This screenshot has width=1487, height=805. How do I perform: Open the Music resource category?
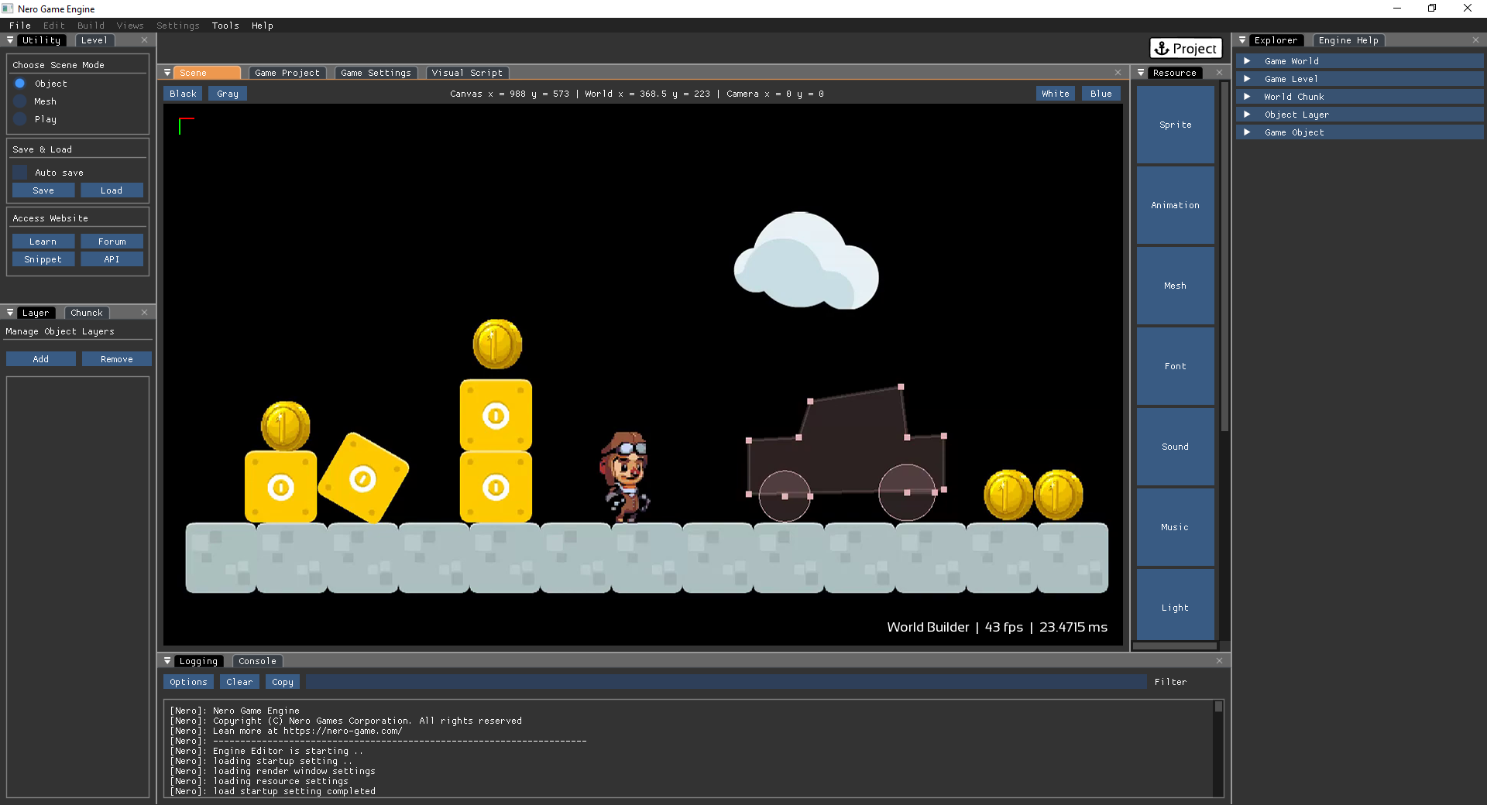pos(1176,527)
